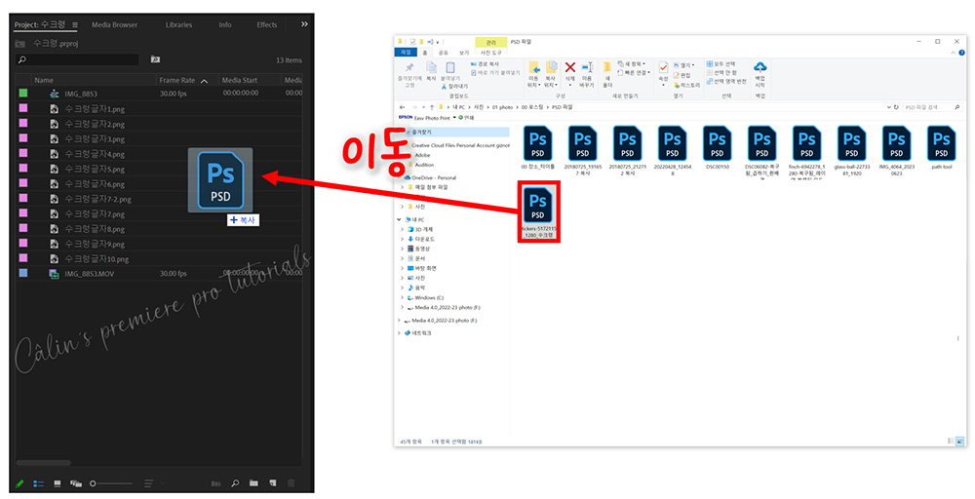Adjust Project panel thumbnail zoom slider

click(111, 482)
